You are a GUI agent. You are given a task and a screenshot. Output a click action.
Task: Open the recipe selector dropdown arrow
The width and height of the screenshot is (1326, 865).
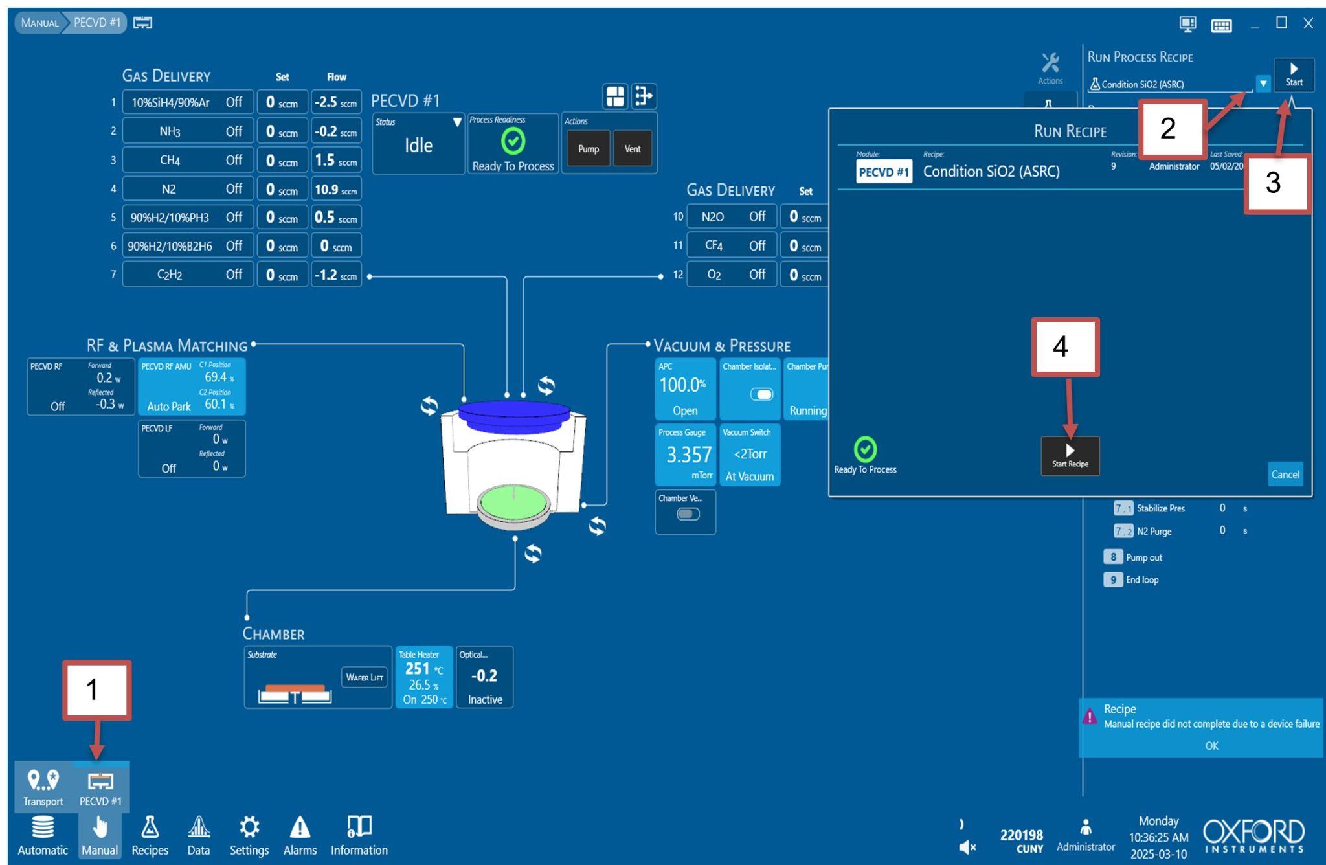[x=1263, y=84]
